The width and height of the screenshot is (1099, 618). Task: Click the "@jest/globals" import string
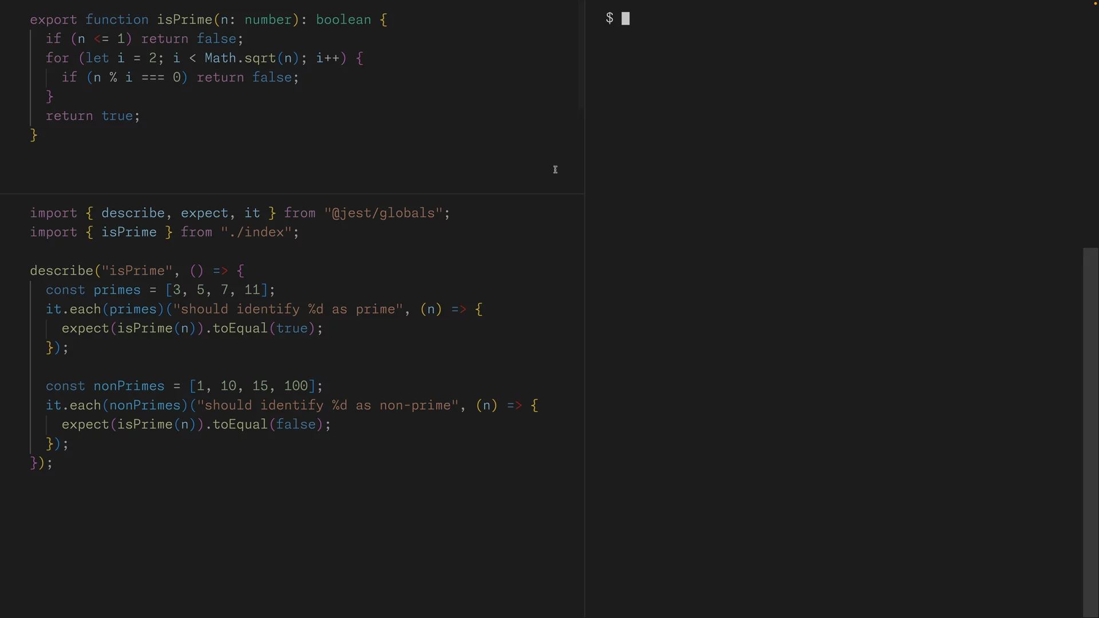[384, 213]
